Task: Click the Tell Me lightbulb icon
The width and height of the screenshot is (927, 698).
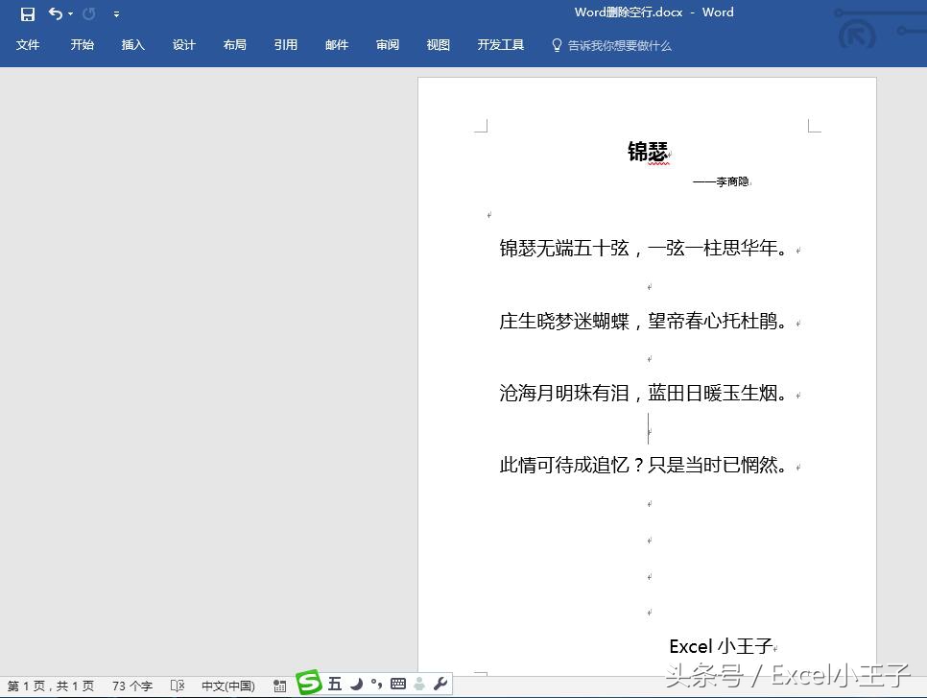Action: tap(556, 44)
